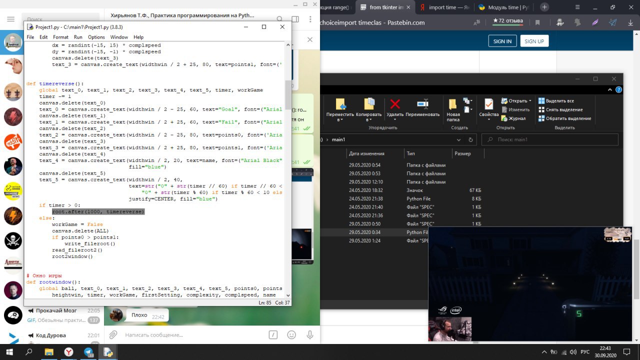Open the Options menu in IDLE
The height and width of the screenshot is (360, 640).
96,37
